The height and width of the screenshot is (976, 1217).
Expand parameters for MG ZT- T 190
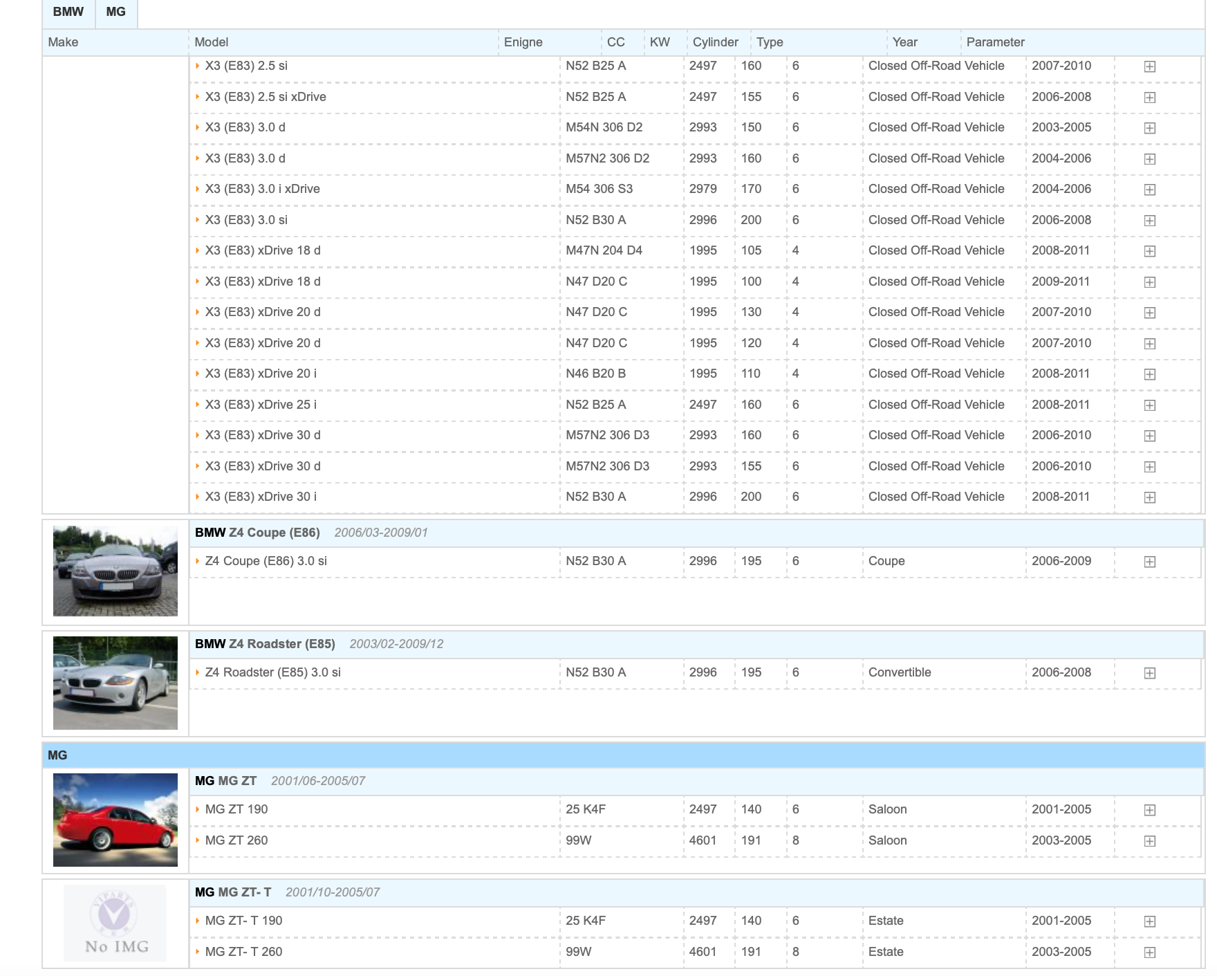click(1149, 921)
